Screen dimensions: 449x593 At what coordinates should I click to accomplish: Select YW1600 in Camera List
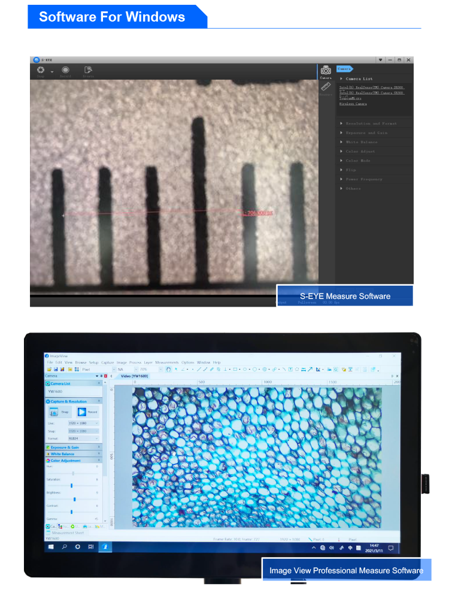point(56,391)
